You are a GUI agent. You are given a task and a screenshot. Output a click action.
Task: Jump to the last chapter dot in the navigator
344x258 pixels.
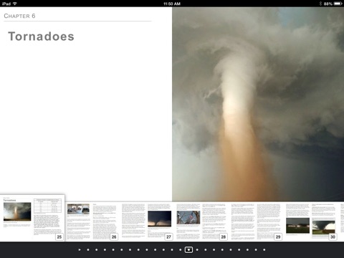click(264, 250)
